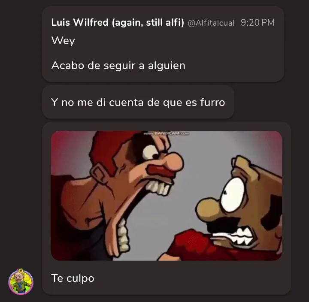Click the Bandicam watermark on the GIF
309x302 pixels.
[167, 133]
